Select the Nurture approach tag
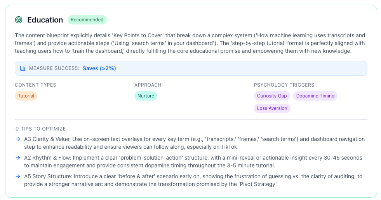 [146, 96]
